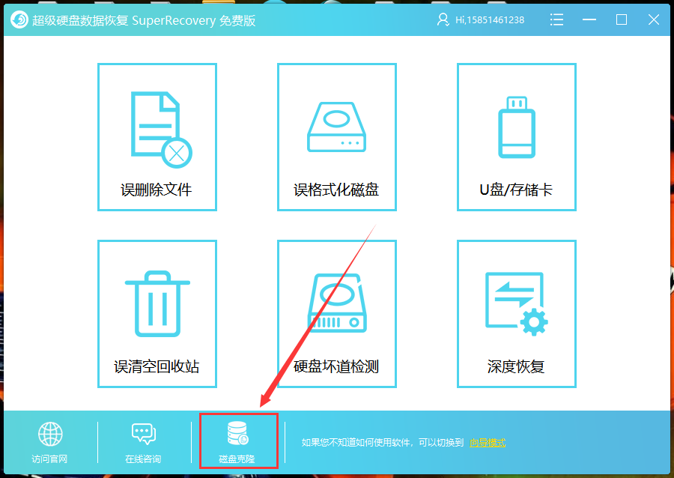Minimize the SuperRecovery window

coord(589,19)
